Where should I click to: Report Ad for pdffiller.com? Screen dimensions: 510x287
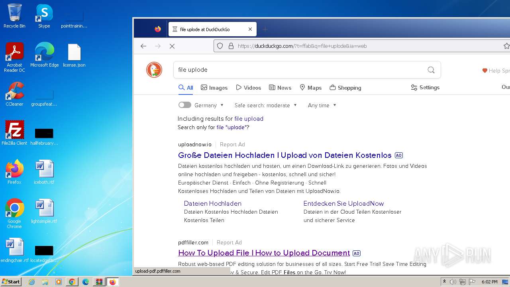coord(229,242)
